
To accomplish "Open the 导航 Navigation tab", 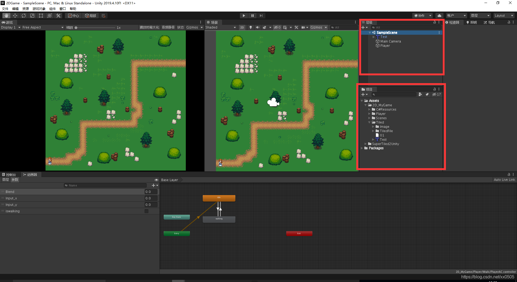I will 489,22.
